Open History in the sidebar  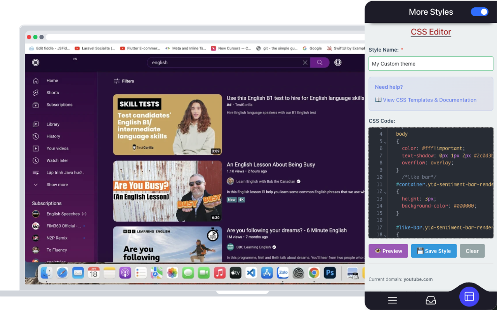[x=53, y=136]
